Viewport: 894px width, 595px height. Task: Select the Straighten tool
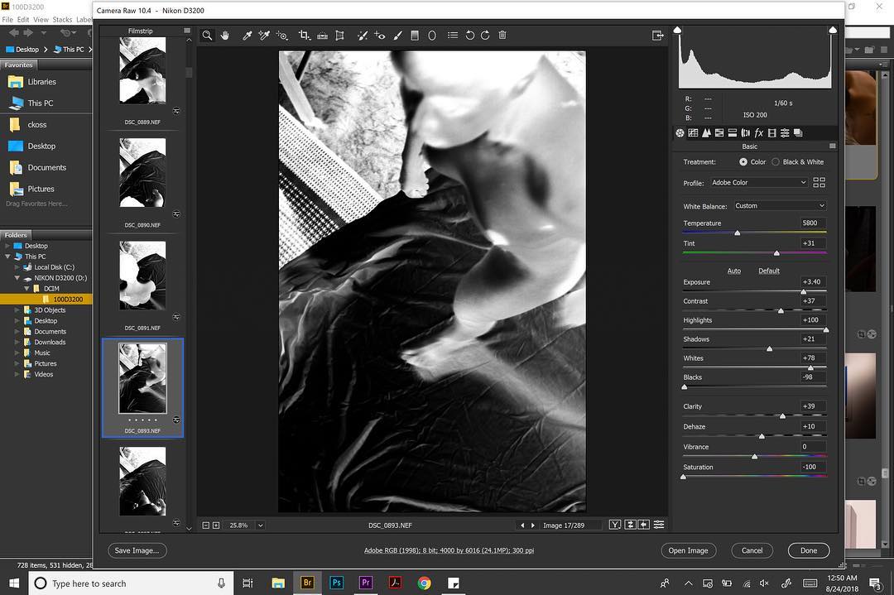pos(322,36)
